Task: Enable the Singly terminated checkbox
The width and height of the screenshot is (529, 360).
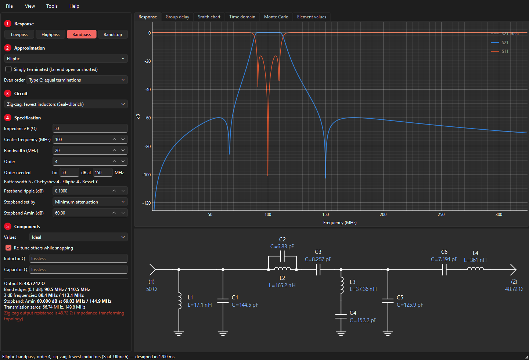Action: tap(8, 69)
